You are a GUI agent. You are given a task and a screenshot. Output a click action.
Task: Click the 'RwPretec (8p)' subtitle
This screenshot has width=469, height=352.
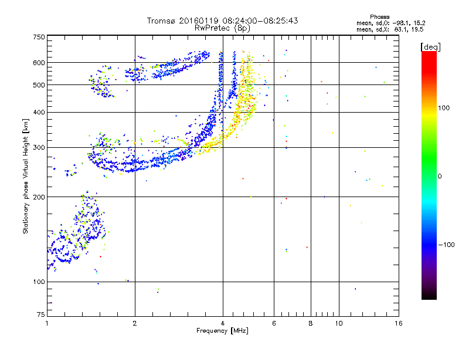(222, 28)
